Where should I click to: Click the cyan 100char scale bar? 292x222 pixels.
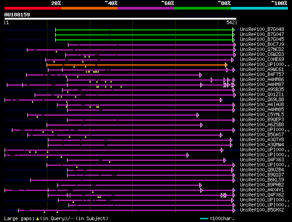pos(204,219)
